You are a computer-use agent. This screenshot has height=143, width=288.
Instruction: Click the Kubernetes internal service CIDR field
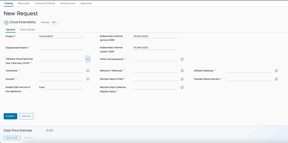155,36
